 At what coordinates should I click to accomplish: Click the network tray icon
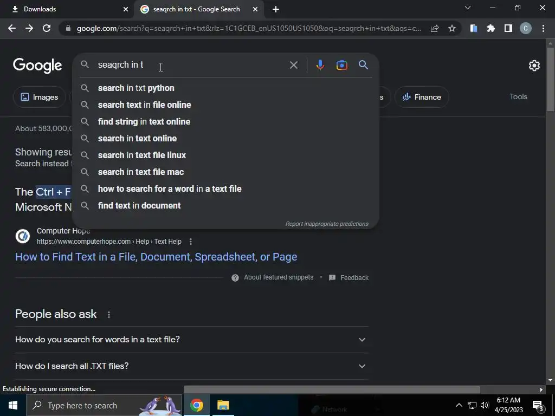472,405
